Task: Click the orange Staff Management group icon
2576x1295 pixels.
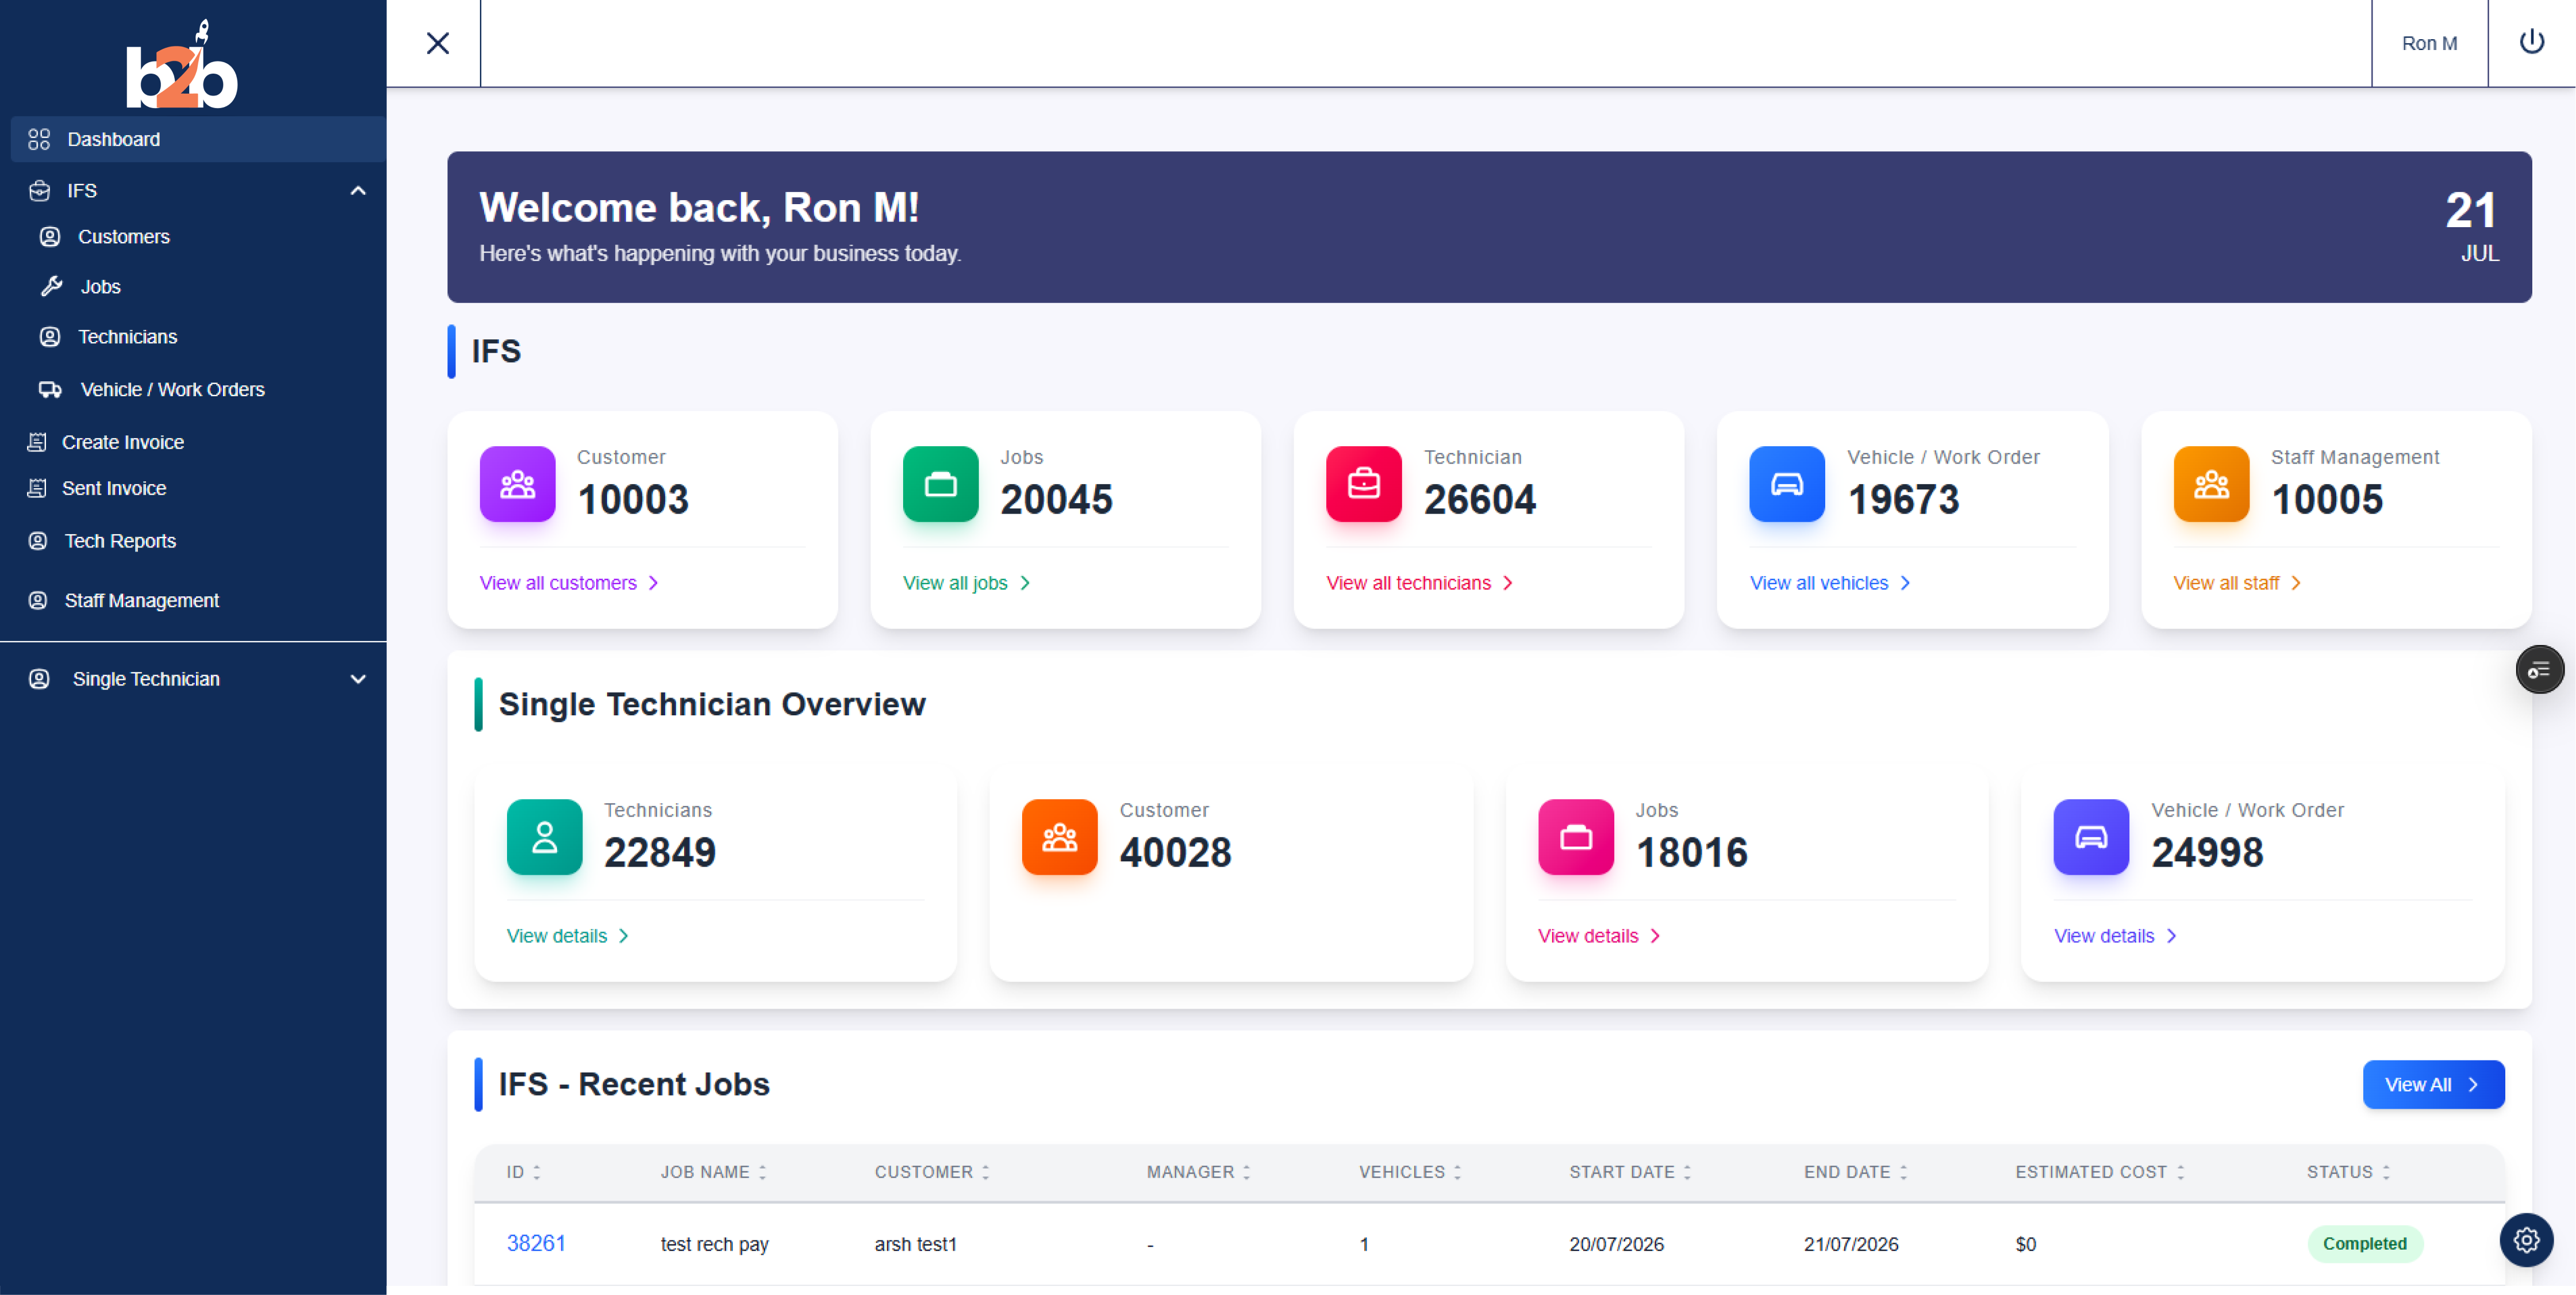Action: click(x=2211, y=484)
